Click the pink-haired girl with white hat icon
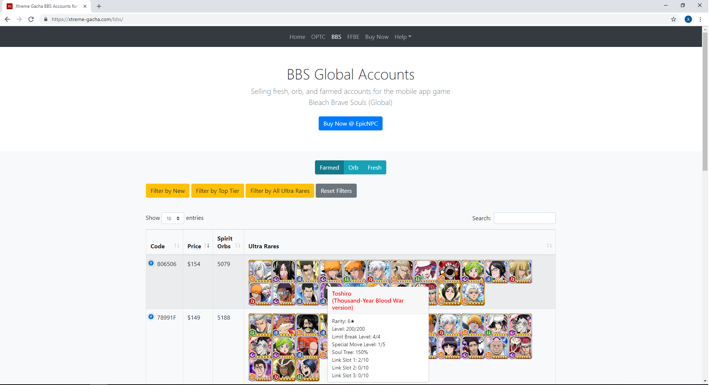The image size is (709, 385). coord(426,272)
